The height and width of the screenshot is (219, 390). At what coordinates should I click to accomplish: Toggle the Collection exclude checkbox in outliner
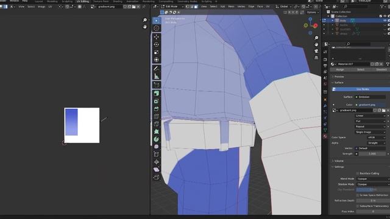[x=380, y=16]
